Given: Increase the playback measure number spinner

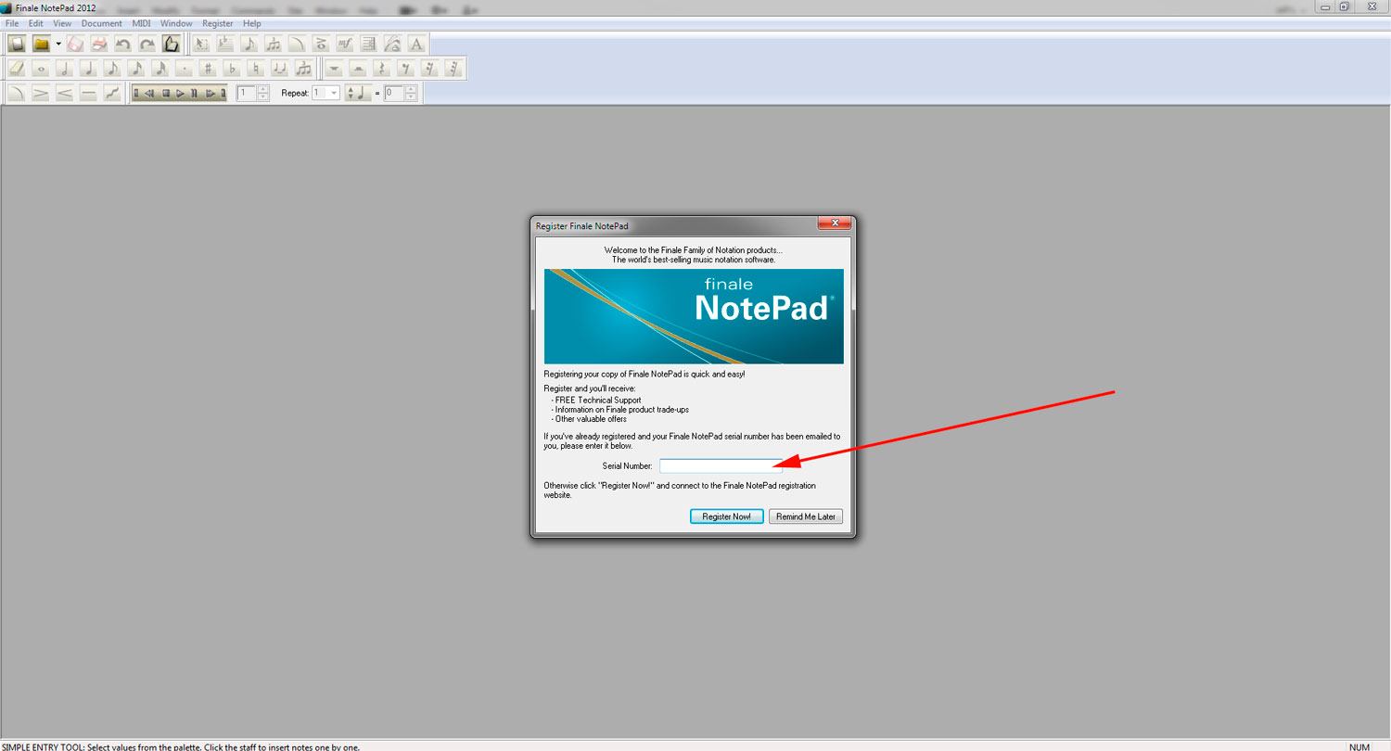Looking at the screenshot, I should click(x=263, y=89).
